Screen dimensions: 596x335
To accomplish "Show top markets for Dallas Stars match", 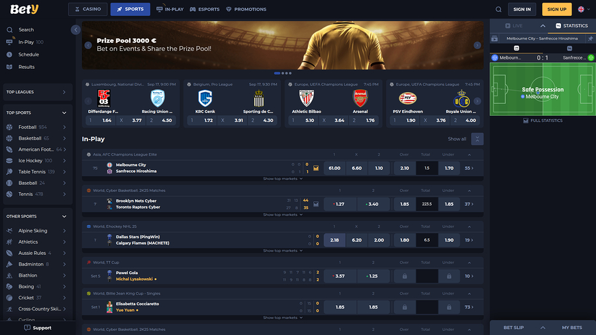I will (283, 251).
